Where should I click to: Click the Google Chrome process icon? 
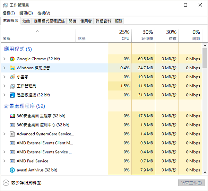(12, 59)
